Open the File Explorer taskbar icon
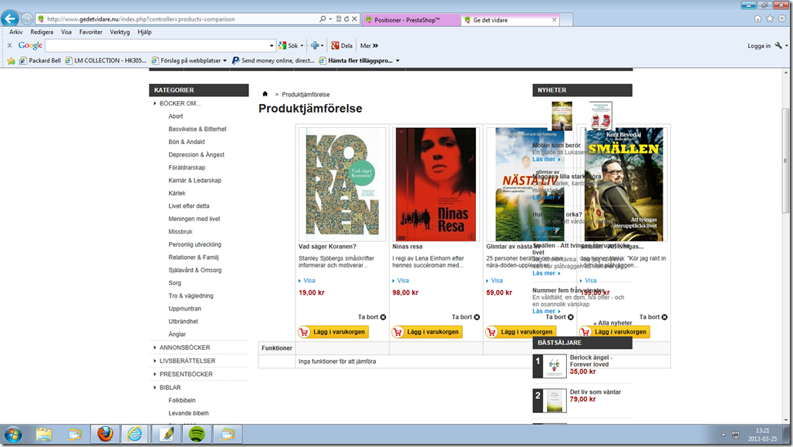Image resolution: width=793 pixels, height=447 pixels. (44, 435)
